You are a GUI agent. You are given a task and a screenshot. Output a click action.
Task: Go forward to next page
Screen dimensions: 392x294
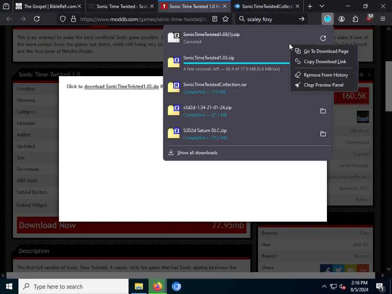pos(23,19)
